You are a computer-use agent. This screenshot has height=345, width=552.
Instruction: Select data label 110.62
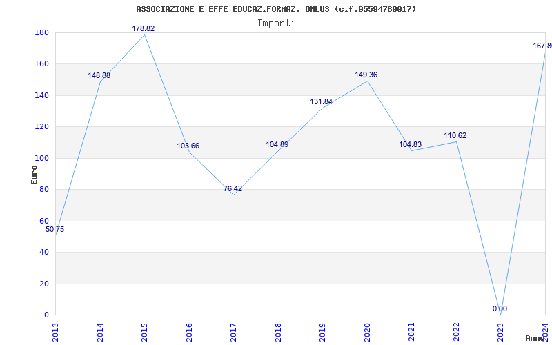coord(455,135)
